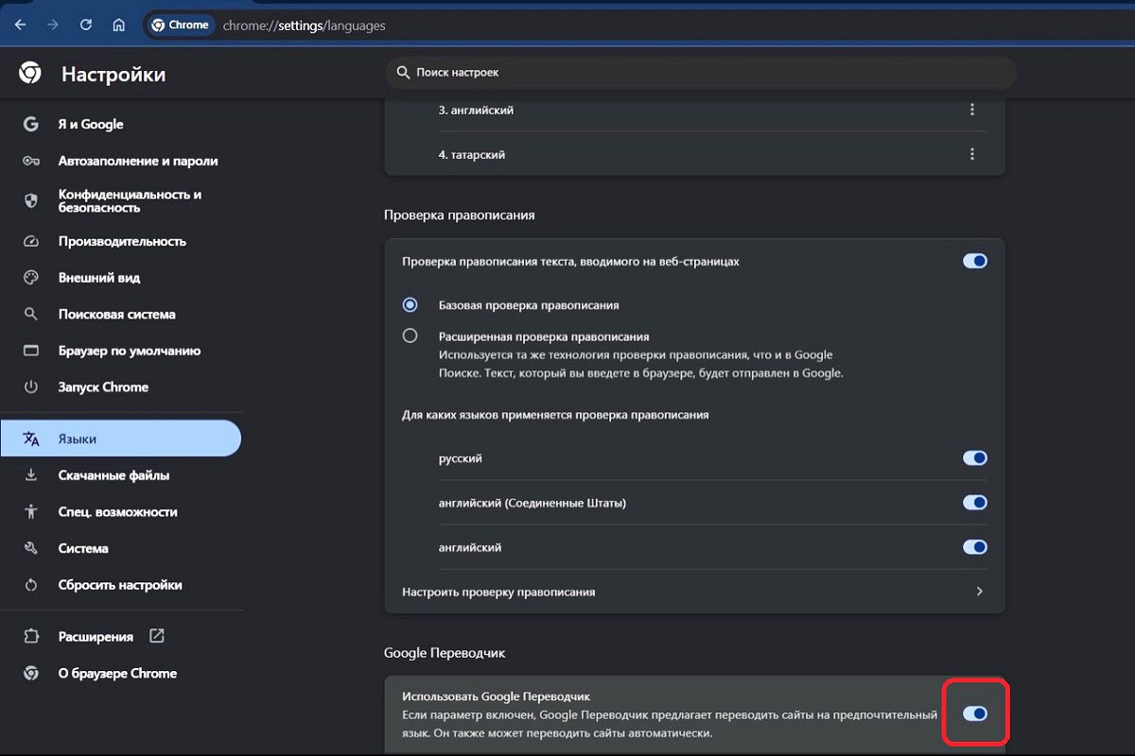Click the external link icon next to Расширения
1135x756 pixels.
click(x=157, y=636)
